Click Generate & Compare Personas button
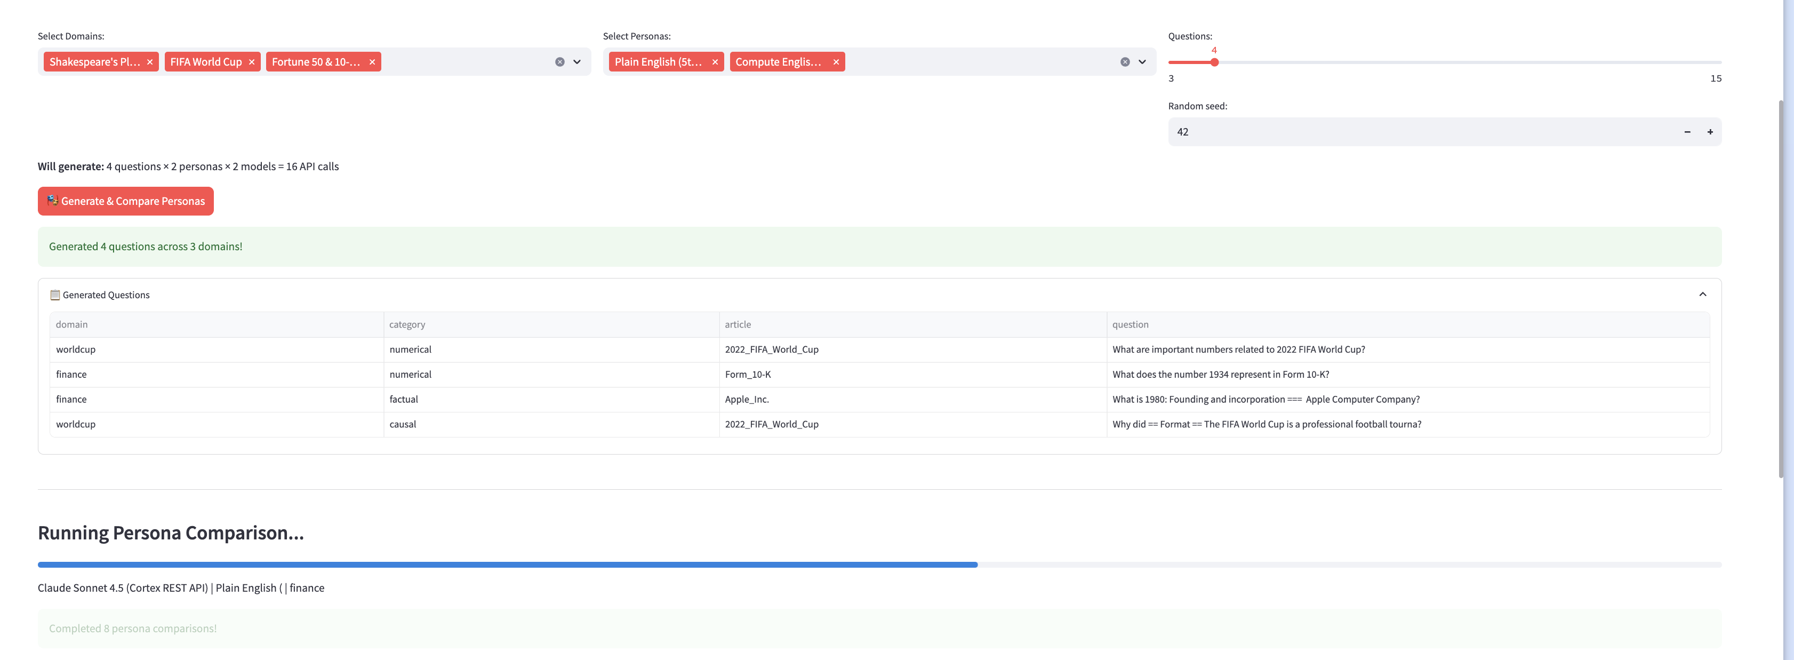The image size is (1794, 660). pyautogui.click(x=125, y=202)
